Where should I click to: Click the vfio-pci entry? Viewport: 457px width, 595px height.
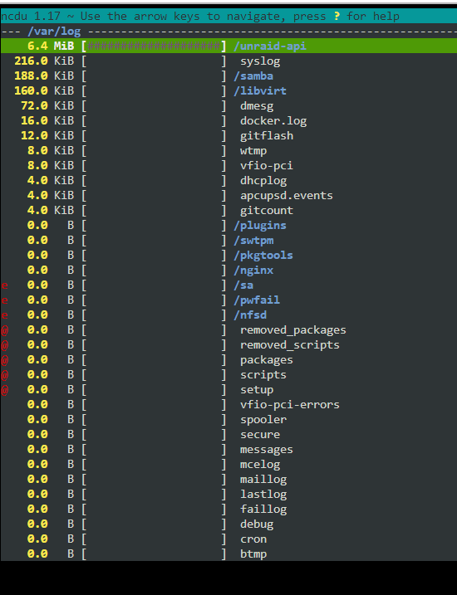click(x=266, y=166)
